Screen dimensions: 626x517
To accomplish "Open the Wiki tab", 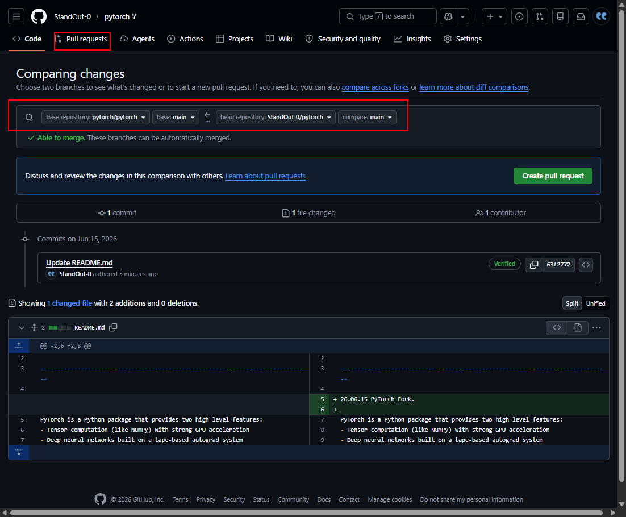I will [x=279, y=39].
